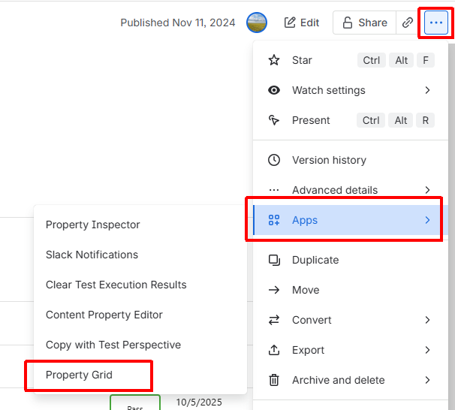
Task: Select Clear Test Execution Results
Action: point(116,285)
